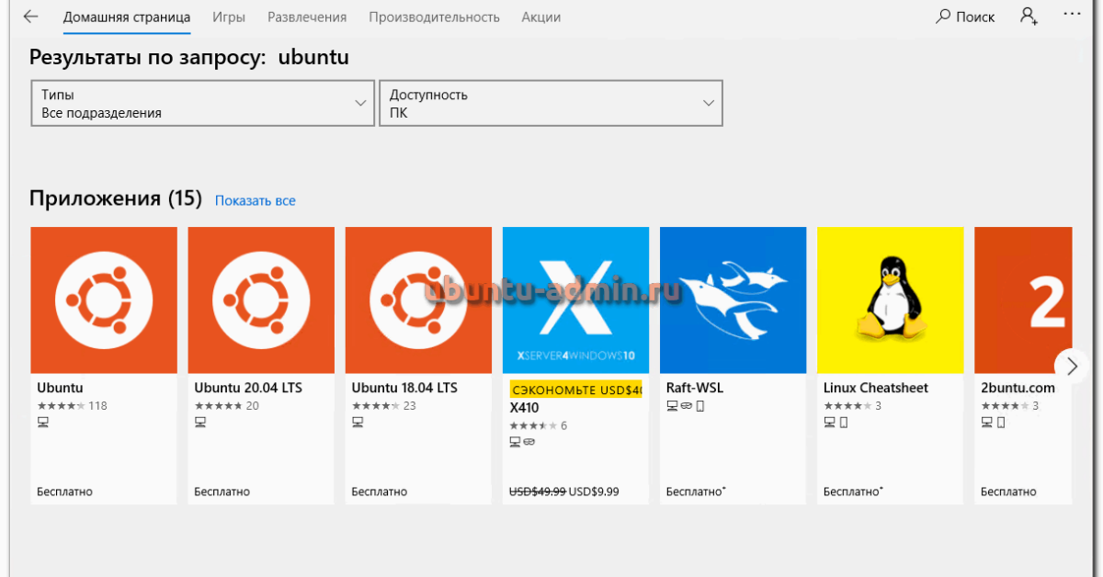Viewport: 1103px width, 577px height.
Task: Open the 2buntu.com app thumbnail
Action: click(x=1022, y=300)
